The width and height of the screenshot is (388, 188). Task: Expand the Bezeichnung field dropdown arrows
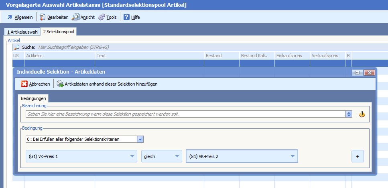tap(349, 114)
